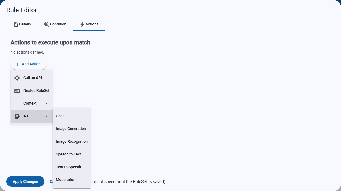Screen dimensions: 341x191
Task: Click the Context lines icon
Action: point(17,103)
